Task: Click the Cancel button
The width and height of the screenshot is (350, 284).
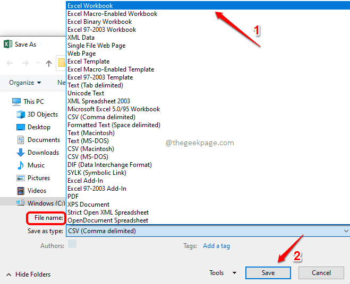Action: coord(321,273)
